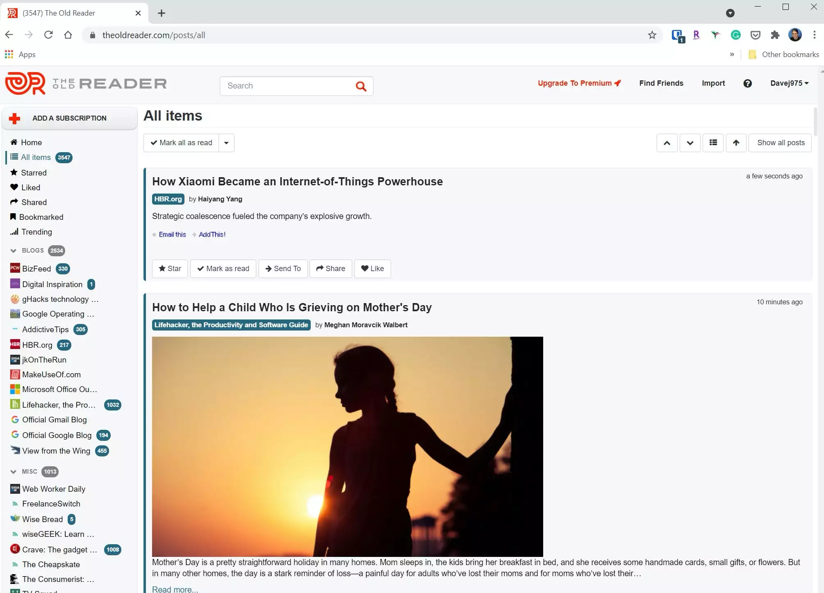The width and height of the screenshot is (824, 593).
Task: Go to next post with down chevron
Action: coord(690,143)
